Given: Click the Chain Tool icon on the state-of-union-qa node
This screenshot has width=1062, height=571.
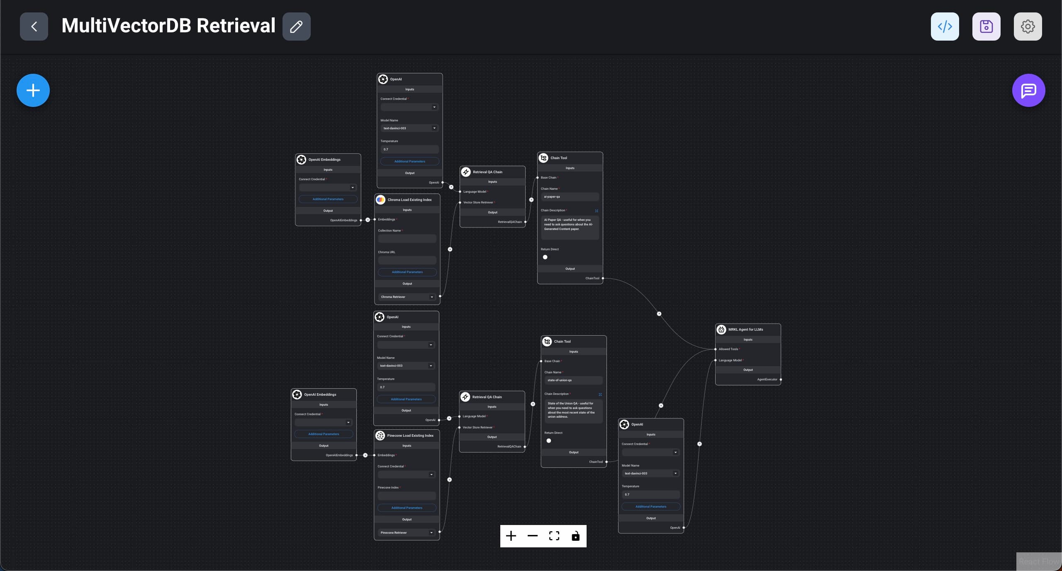Looking at the screenshot, I should pos(547,341).
